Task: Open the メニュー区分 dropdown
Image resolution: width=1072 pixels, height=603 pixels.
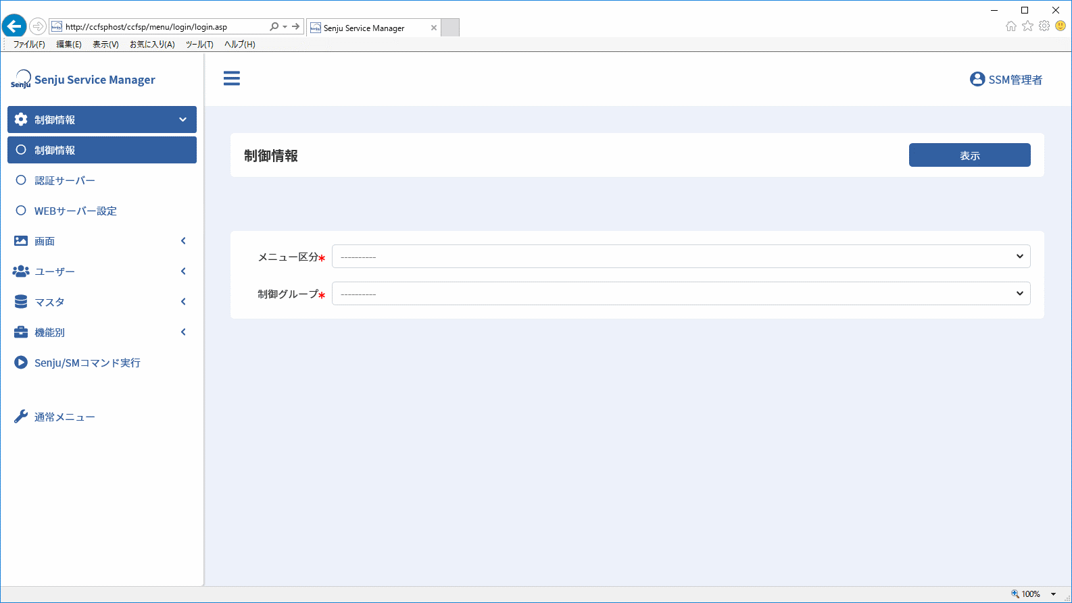Action: pyautogui.click(x=681, y=257)
